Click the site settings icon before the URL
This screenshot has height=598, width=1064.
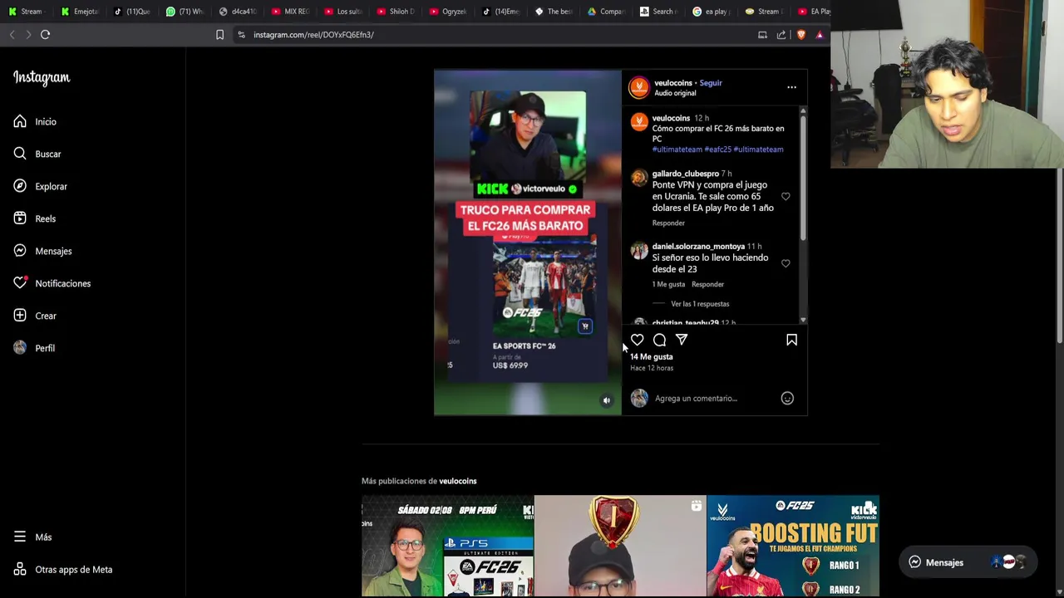[x=241, y=34]
